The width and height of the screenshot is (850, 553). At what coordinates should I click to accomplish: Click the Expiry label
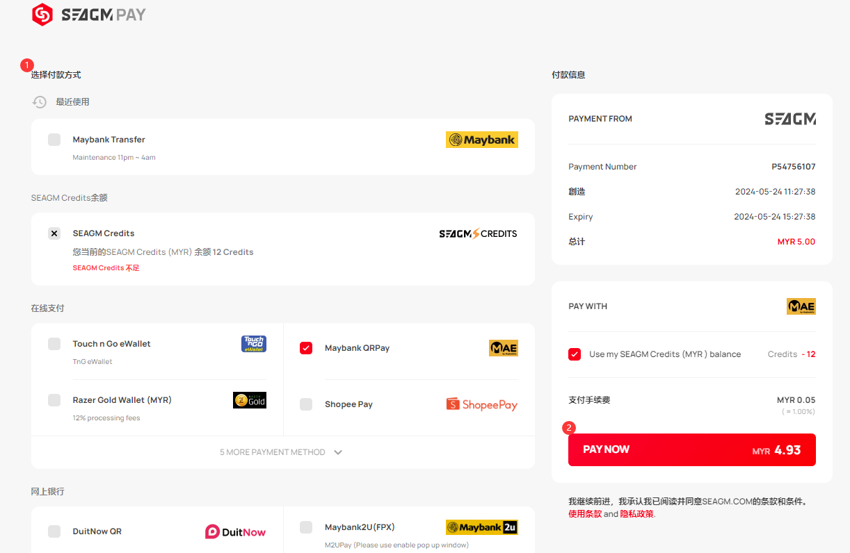coord(581,217)
